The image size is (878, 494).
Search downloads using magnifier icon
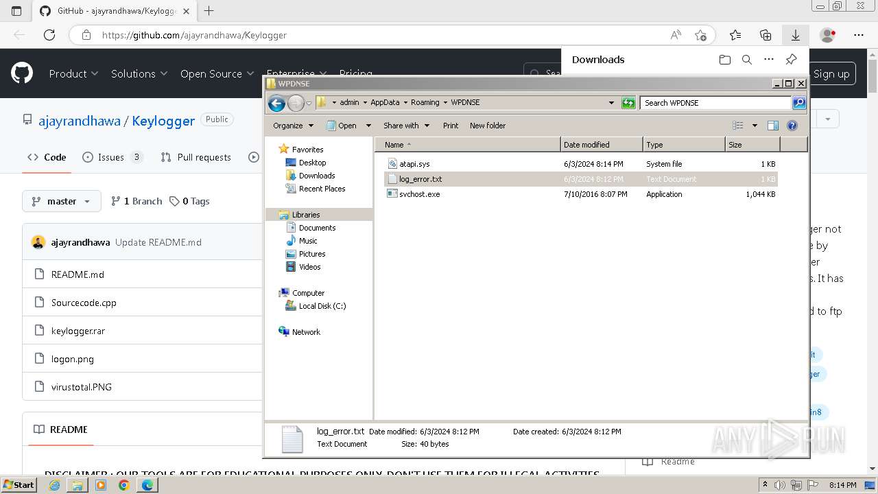coord(747,60)
